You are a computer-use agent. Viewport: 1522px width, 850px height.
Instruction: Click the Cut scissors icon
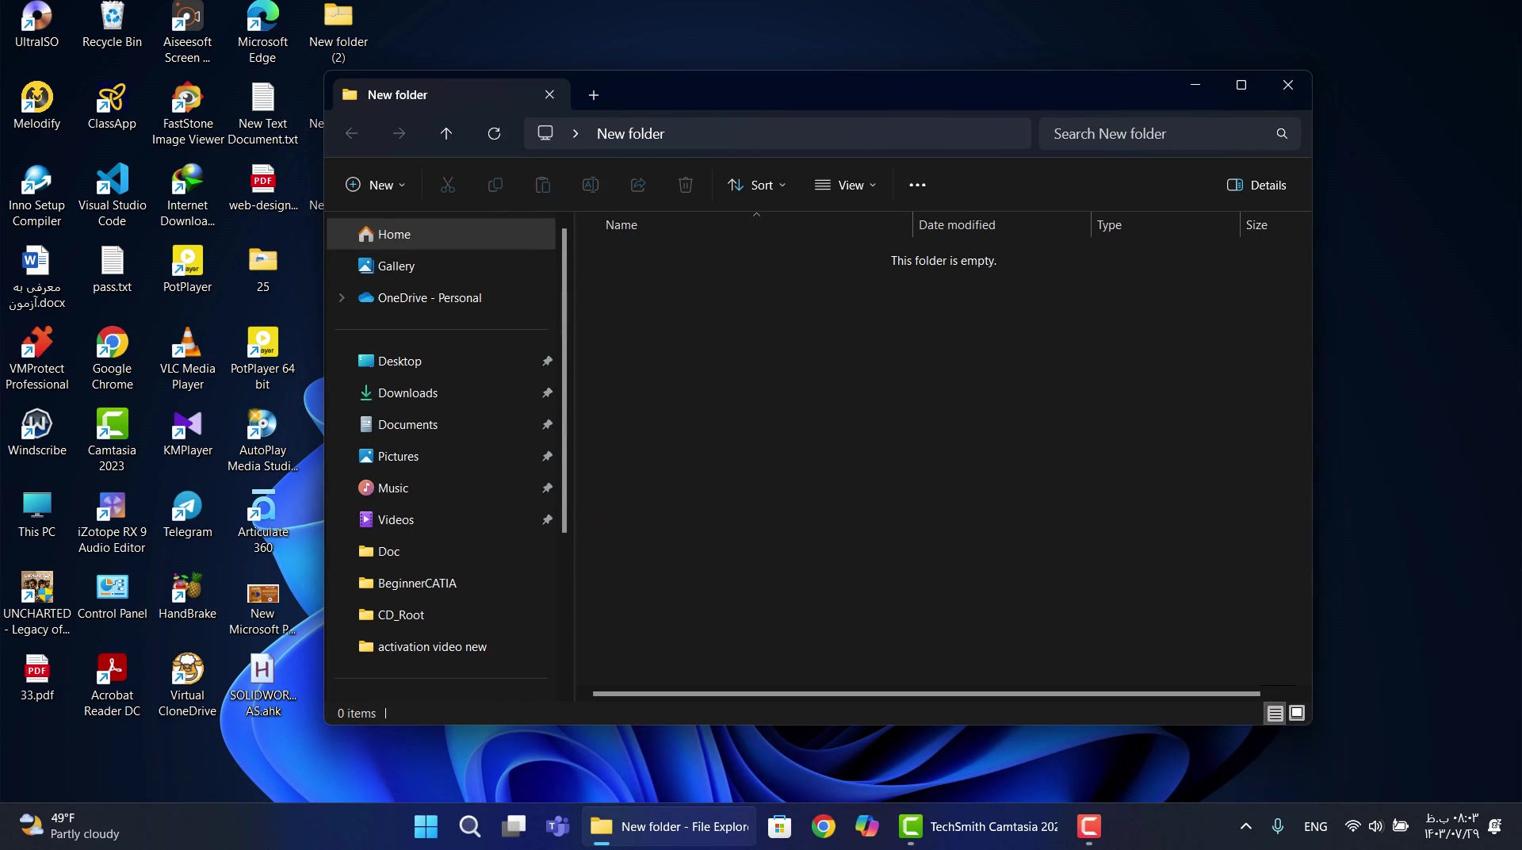(448, 185)
